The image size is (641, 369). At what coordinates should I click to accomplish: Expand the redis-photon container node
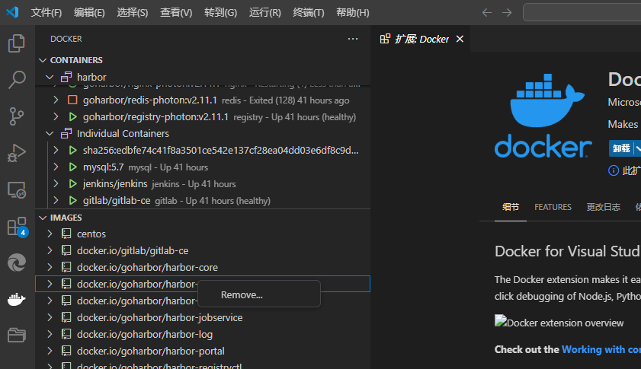coord(56,100)
